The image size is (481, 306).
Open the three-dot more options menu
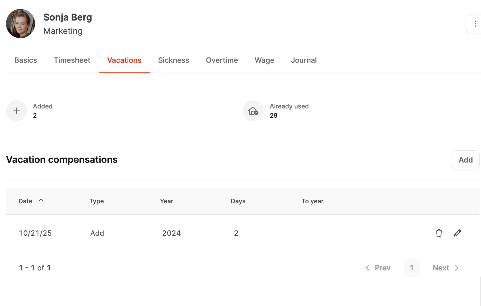point(475,24)
